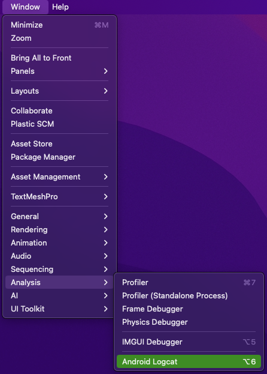Expand the Panels submenu

coord(59,71)
